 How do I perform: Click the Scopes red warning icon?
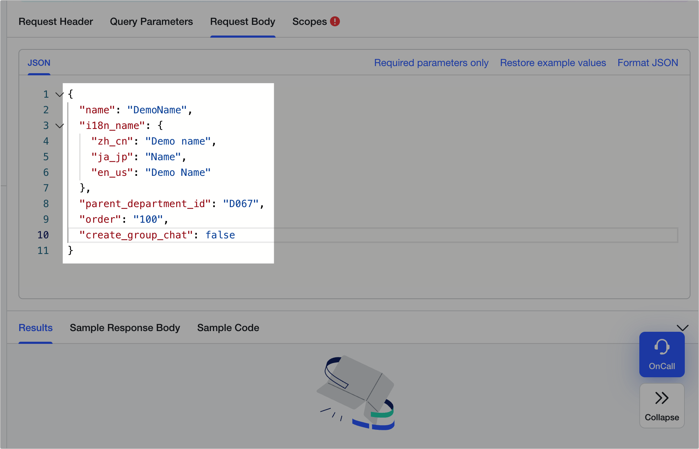(x=335, y=21)
